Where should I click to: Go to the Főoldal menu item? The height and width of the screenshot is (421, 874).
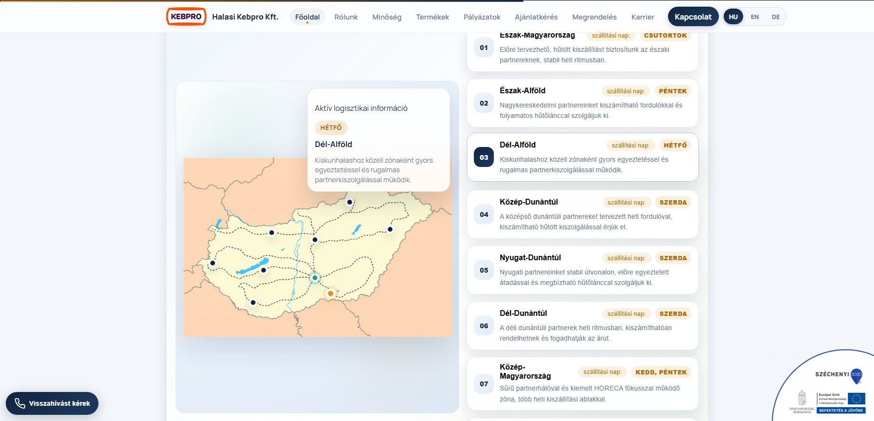point(307,17)
